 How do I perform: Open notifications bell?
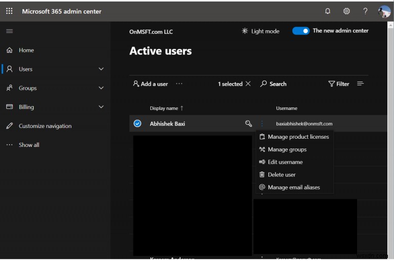(328, 11)
